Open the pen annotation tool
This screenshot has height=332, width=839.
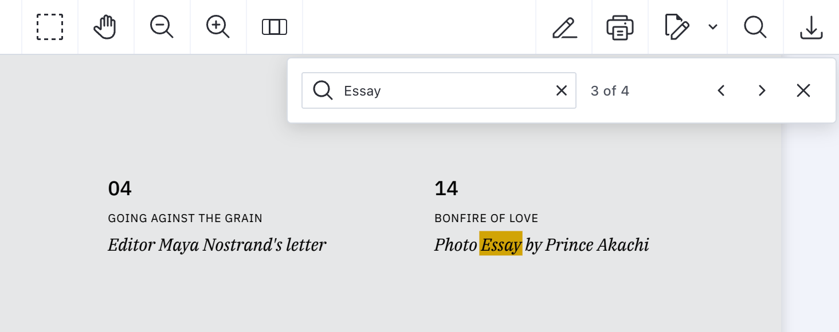click(564, 27)
